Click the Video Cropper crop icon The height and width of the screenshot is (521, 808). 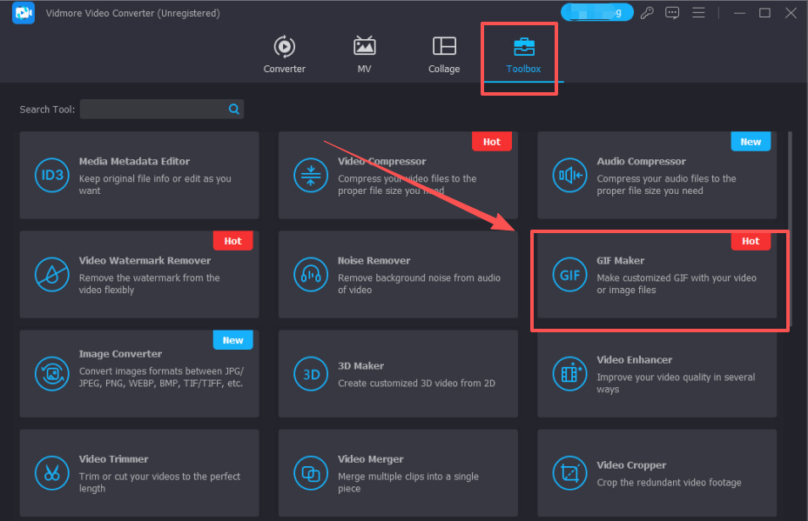click(569, 473)
